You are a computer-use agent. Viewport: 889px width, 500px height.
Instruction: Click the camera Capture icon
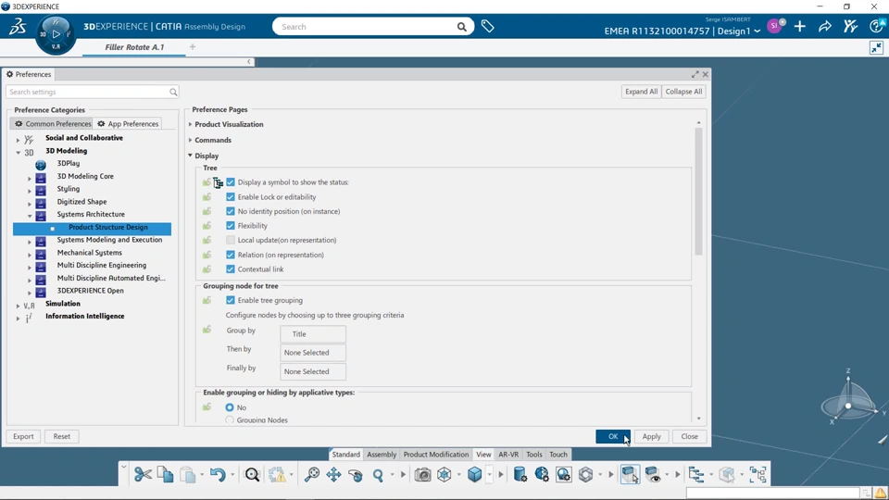point(422,474)
